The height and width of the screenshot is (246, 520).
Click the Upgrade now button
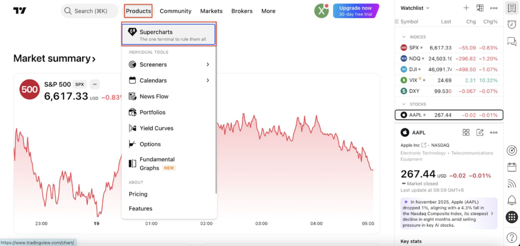point(355,11)
